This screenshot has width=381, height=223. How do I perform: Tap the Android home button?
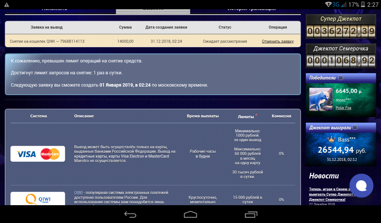[x=190, y=214]
